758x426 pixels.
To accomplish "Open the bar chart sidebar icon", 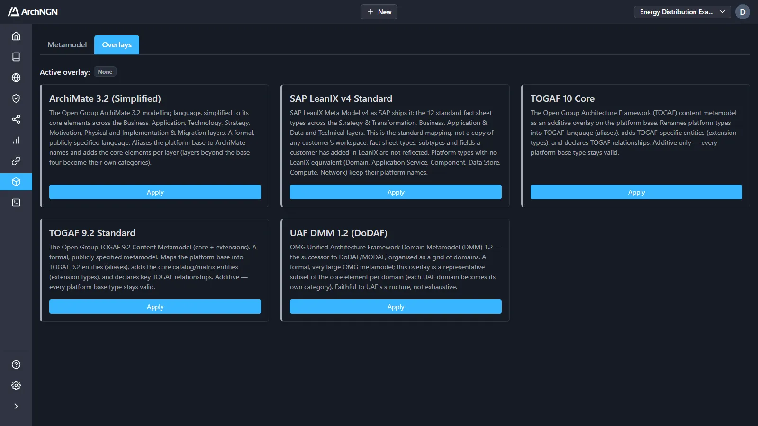I will tap(16, 140).
